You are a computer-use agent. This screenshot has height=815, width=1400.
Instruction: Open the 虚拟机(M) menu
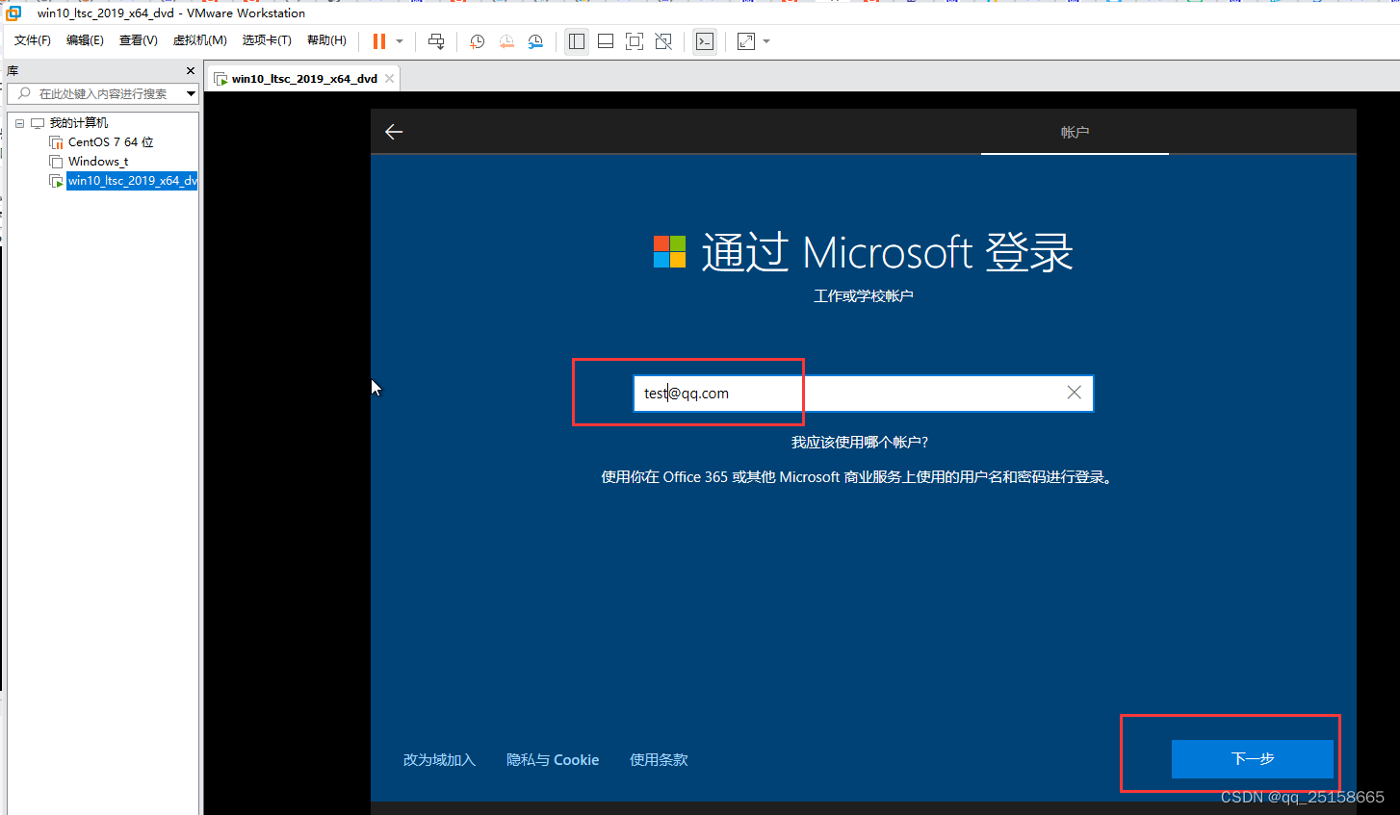(x=199, y=40)
